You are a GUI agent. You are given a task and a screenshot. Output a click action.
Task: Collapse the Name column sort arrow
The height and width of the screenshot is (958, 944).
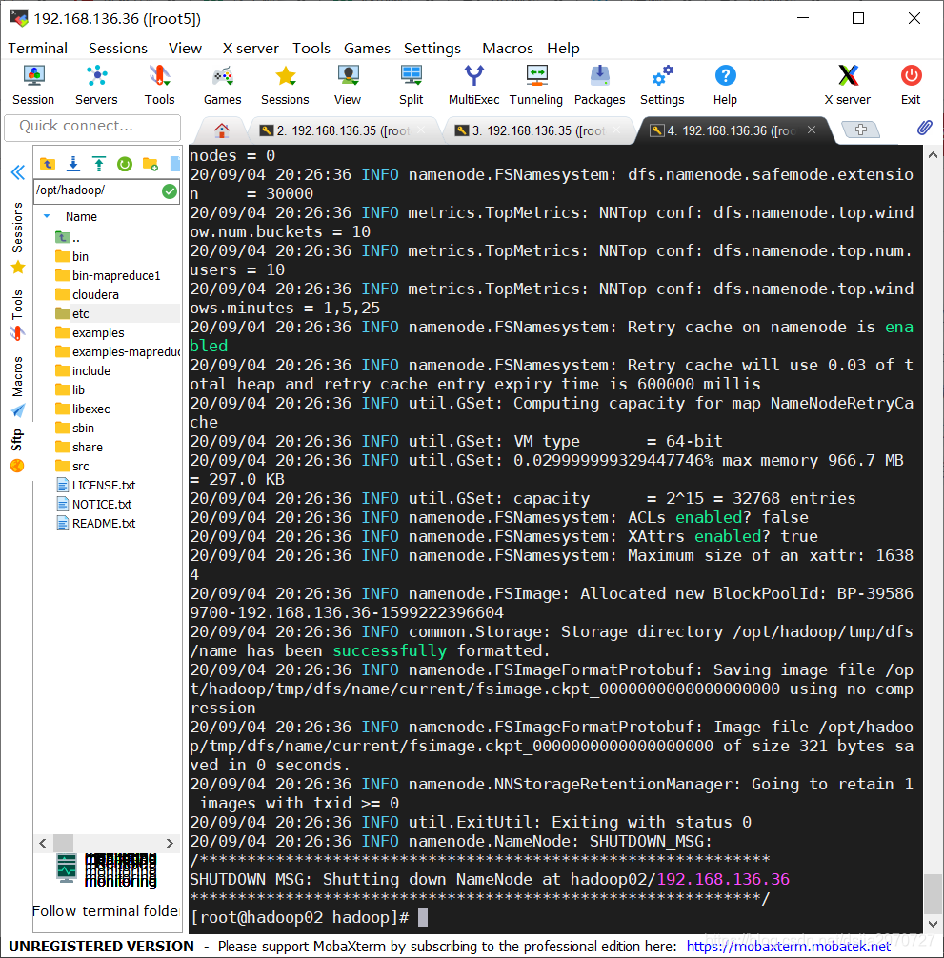(x=47, y=216)
